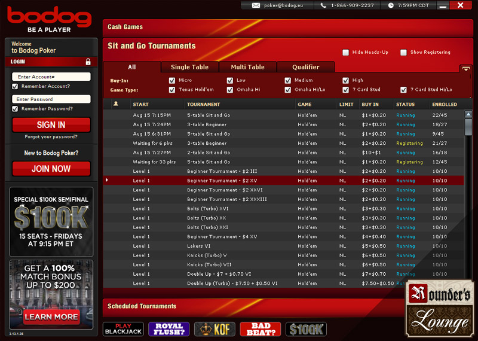
Task: Click the Forgot your password link
Action: 51,137
